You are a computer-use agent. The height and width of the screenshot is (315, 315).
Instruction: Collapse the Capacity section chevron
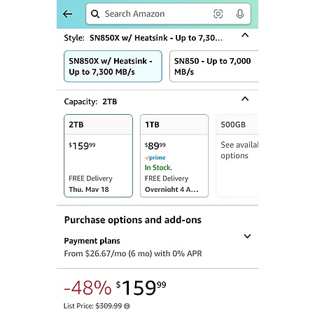click(x=245, y=99)
